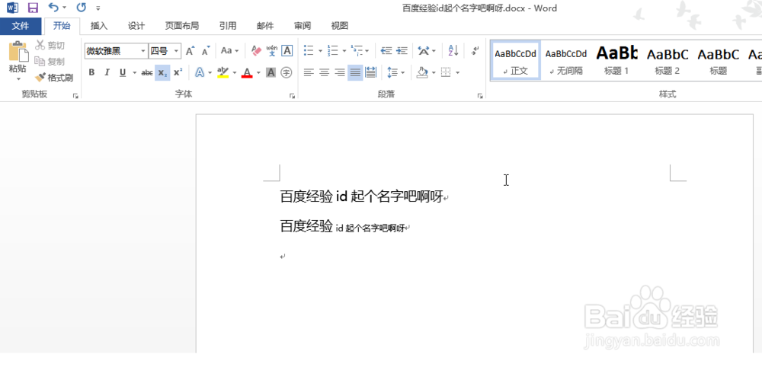This screenshot has width=762, height=367.
Task: Click the Increase Indent icon
Action: click(x=402, y=50)
